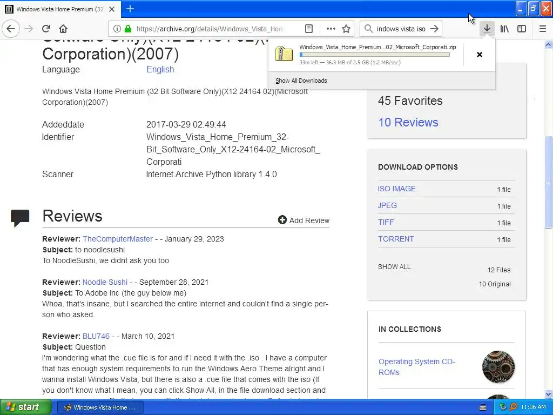553x415 pixels.
Task: Click the zip file icon in downloads
Action: click(x=284, y=55)
